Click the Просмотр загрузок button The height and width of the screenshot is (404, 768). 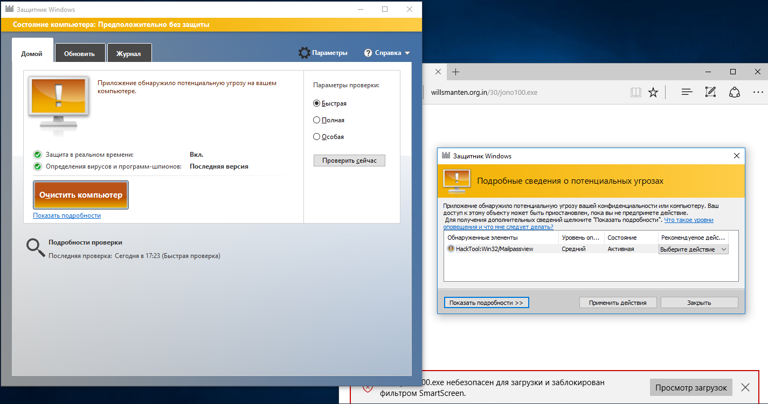coord(691,387)
